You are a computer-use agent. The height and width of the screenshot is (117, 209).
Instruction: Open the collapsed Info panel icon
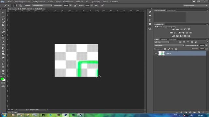pyautogui.click(x=150, y=24)
